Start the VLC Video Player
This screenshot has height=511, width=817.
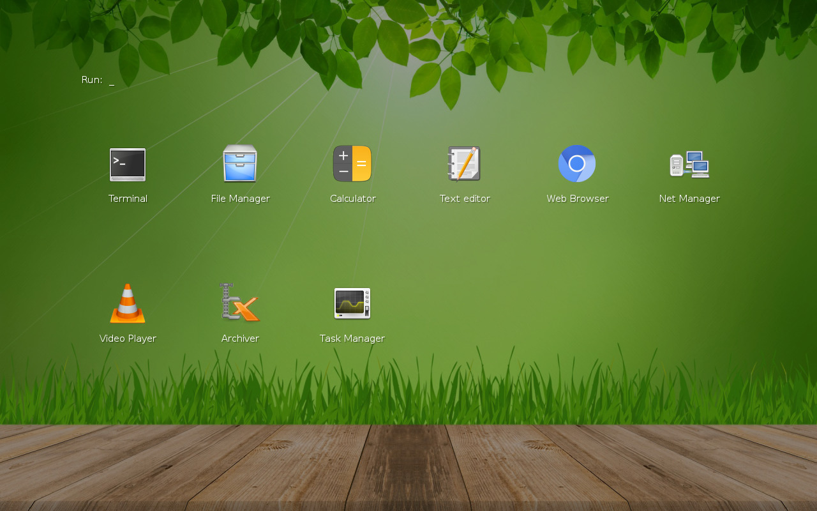pyautogui.click(x=127, y=303)
